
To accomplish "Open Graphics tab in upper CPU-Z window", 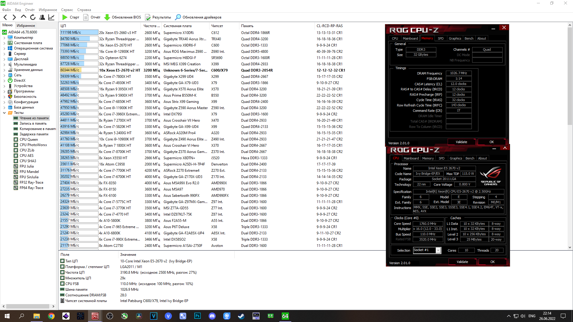I will 455,38.
